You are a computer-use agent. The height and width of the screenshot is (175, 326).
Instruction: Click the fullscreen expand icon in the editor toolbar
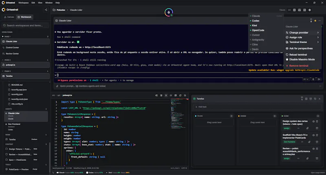pos(166,96)
